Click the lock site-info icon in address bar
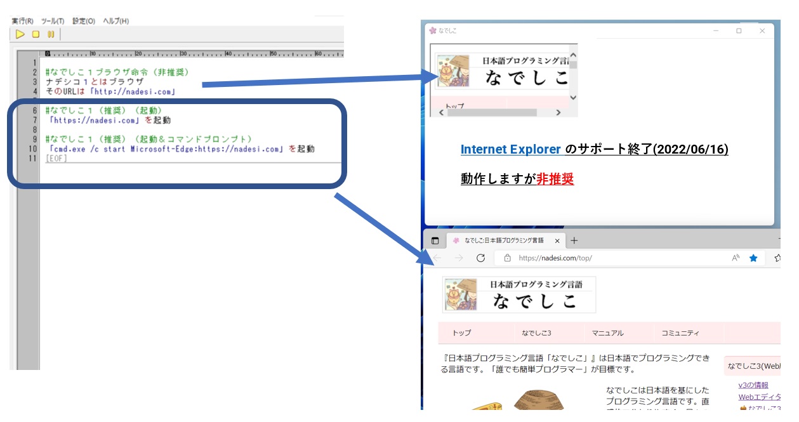 pos(507,258)
